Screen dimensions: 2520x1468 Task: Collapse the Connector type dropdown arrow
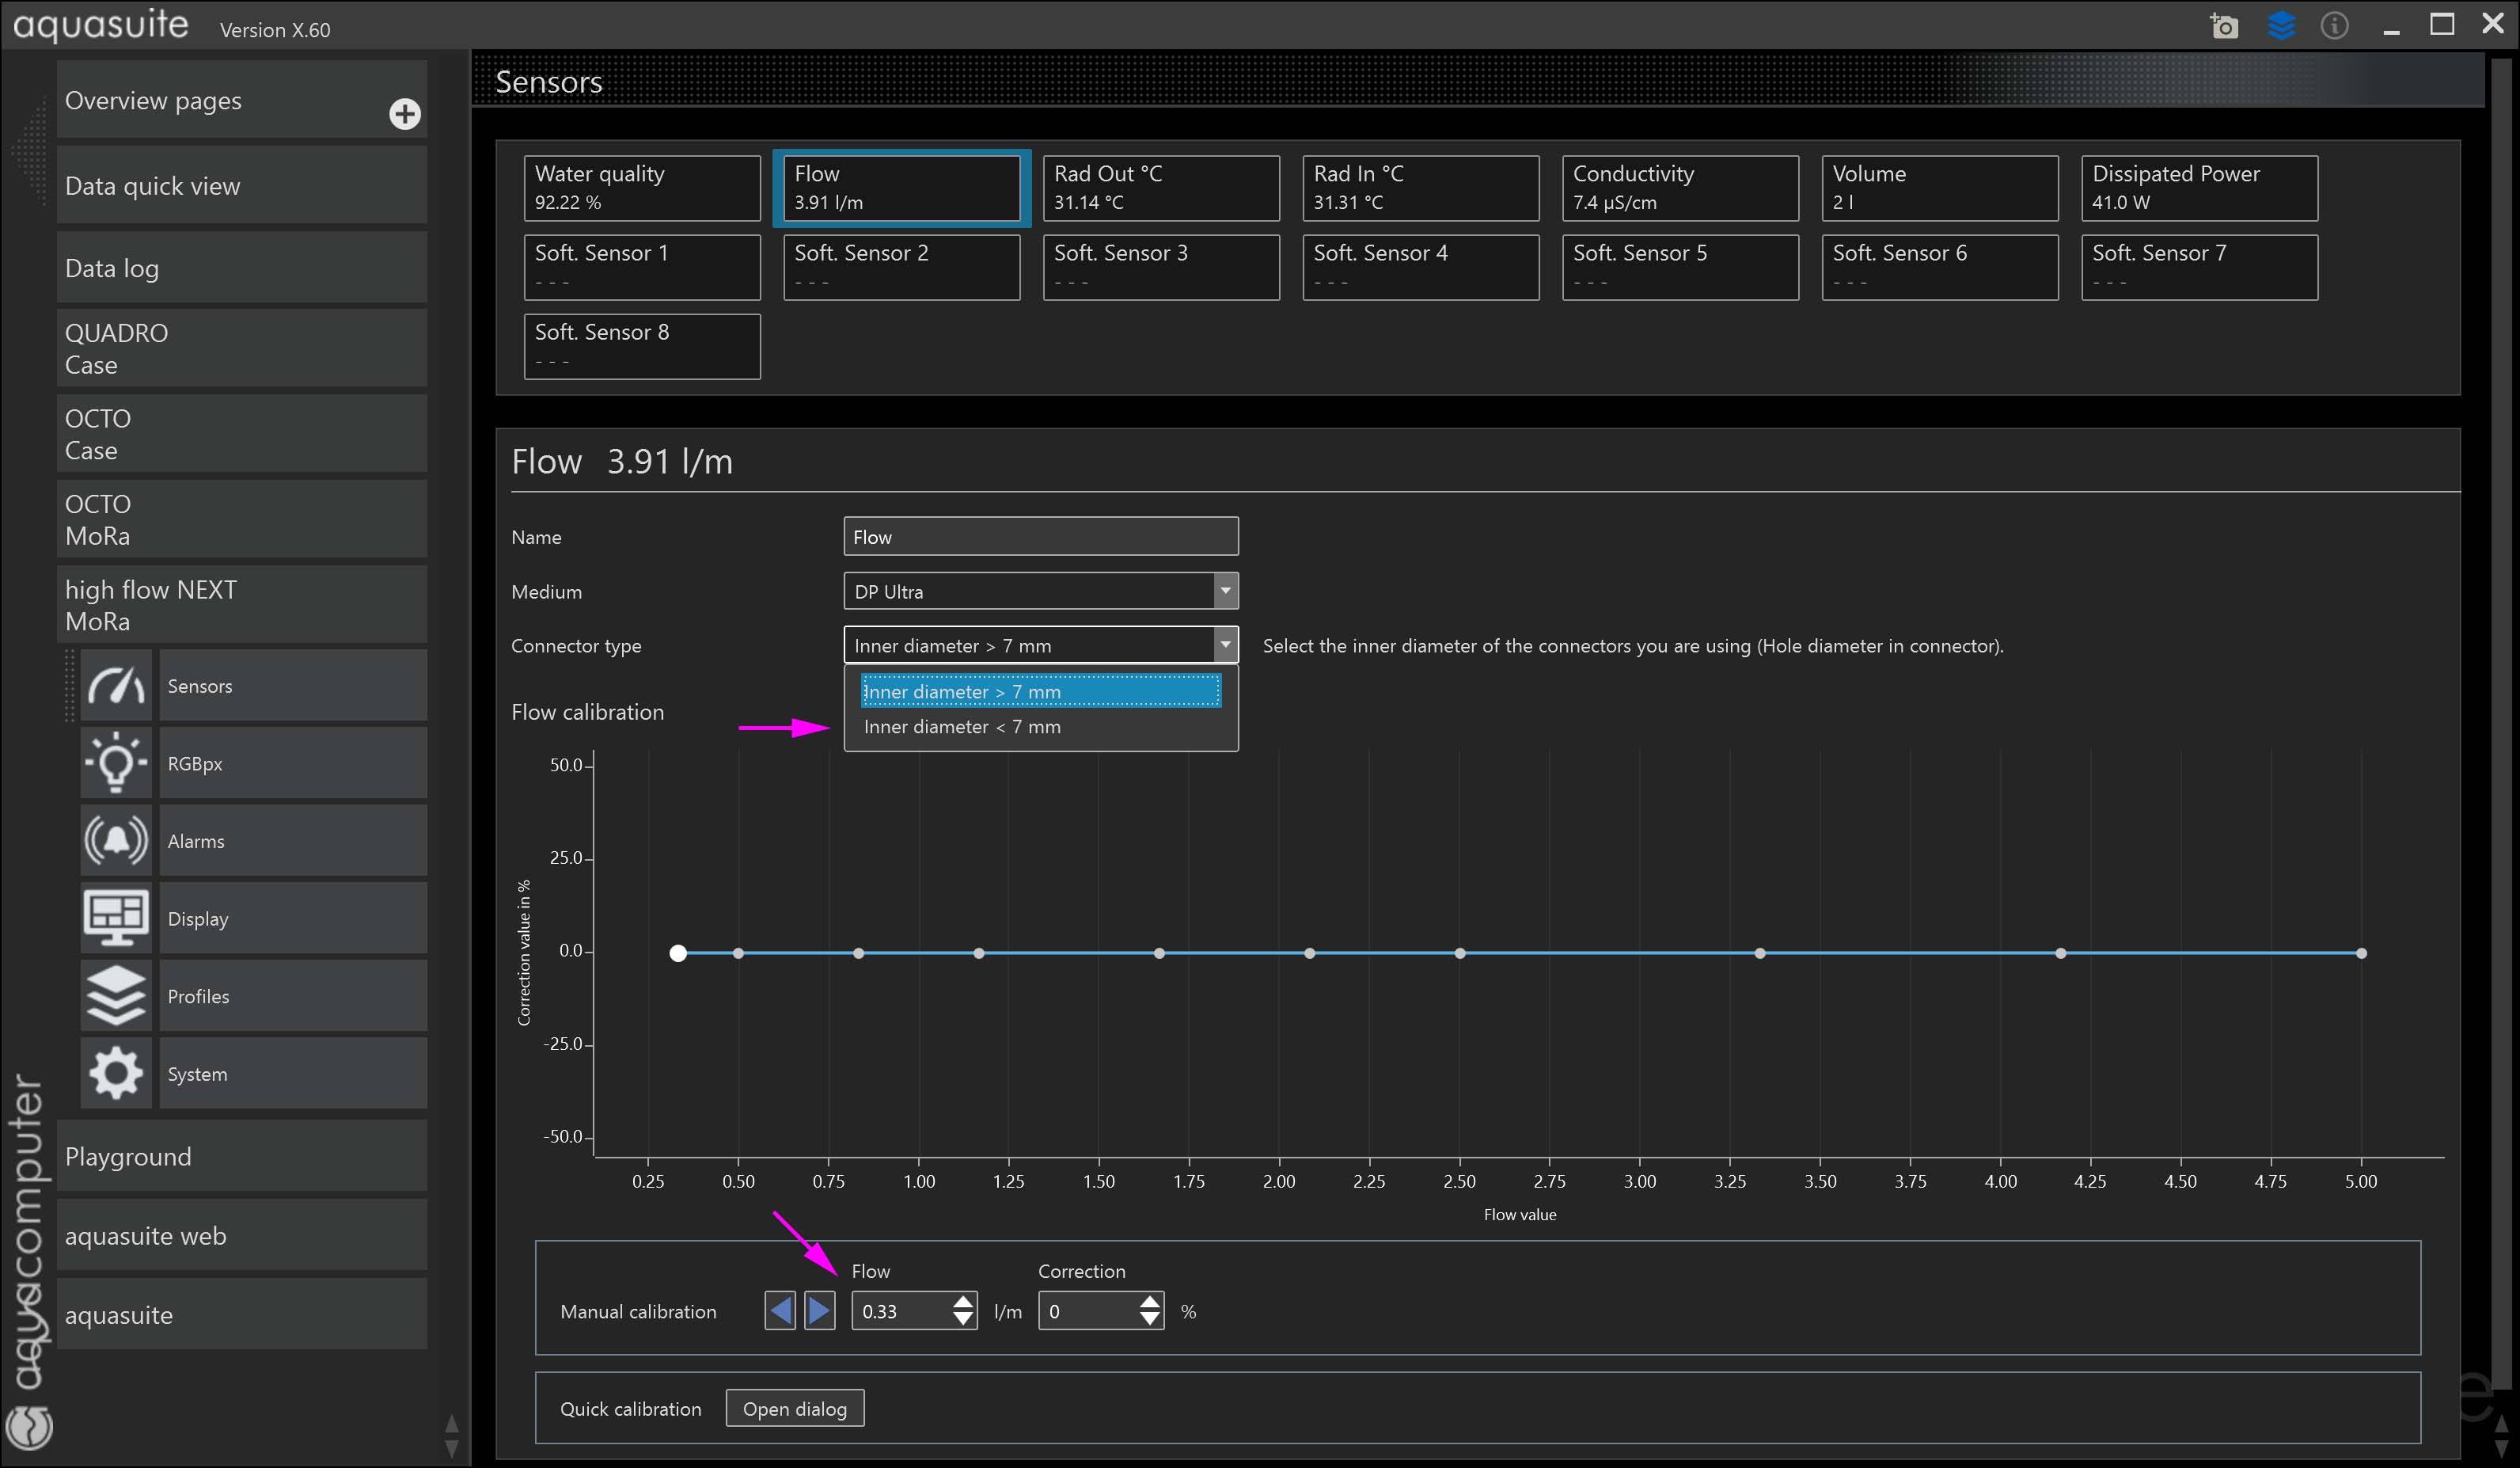(1225, 645)
